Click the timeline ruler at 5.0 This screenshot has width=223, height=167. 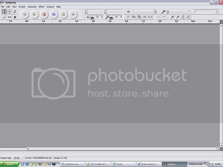(110, 21)
